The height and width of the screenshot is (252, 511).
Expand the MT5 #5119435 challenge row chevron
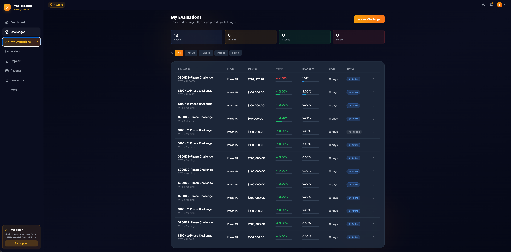pos(374,79)
